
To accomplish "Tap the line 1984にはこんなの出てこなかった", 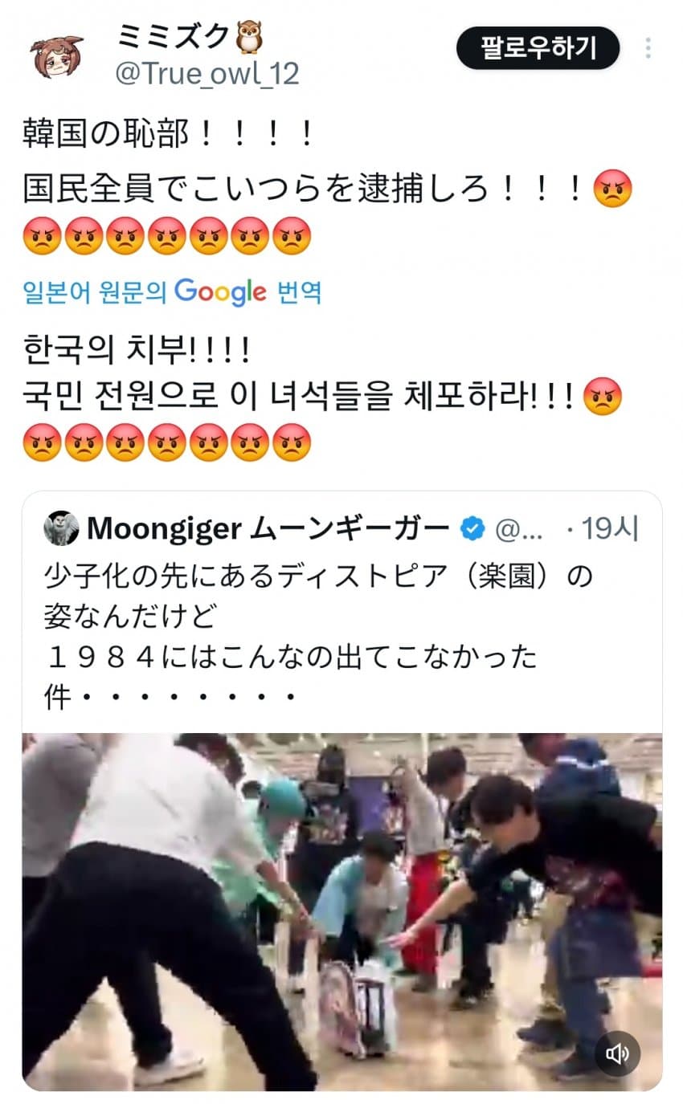I will coord(290,658).
